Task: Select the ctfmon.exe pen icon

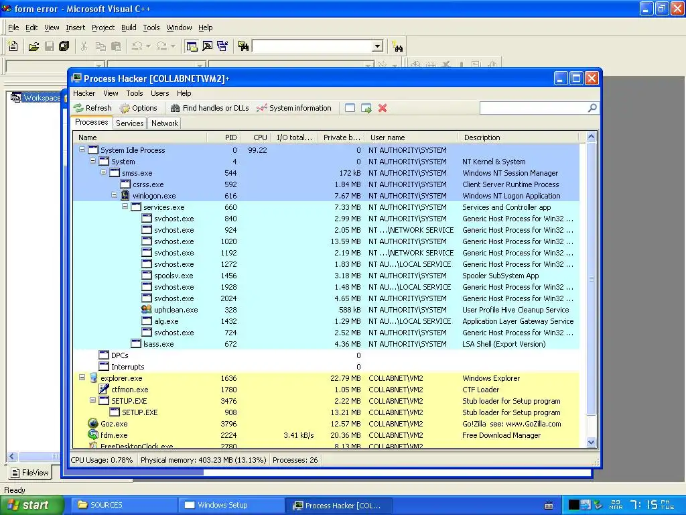Action: pos(104,389)
